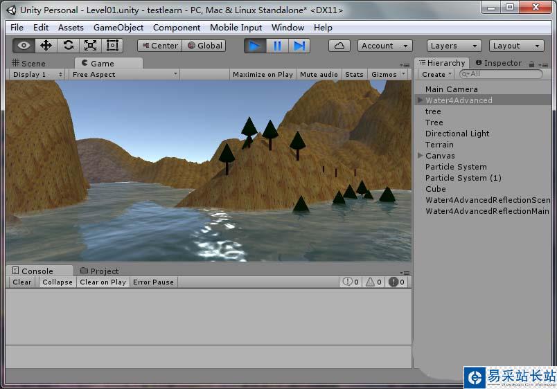Toggle Gizmos in Game view
The width and height of the screenshot is (557, 389).
click(384, 75)
